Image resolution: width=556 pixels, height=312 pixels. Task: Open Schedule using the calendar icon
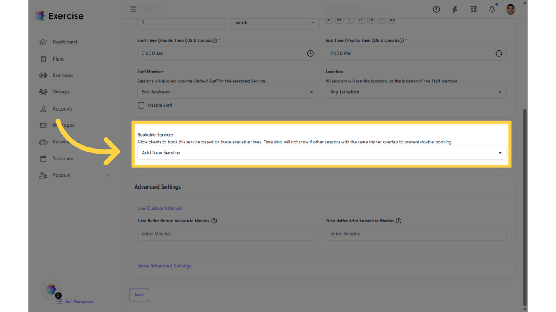pyautogui.click(x=43, y=158)
